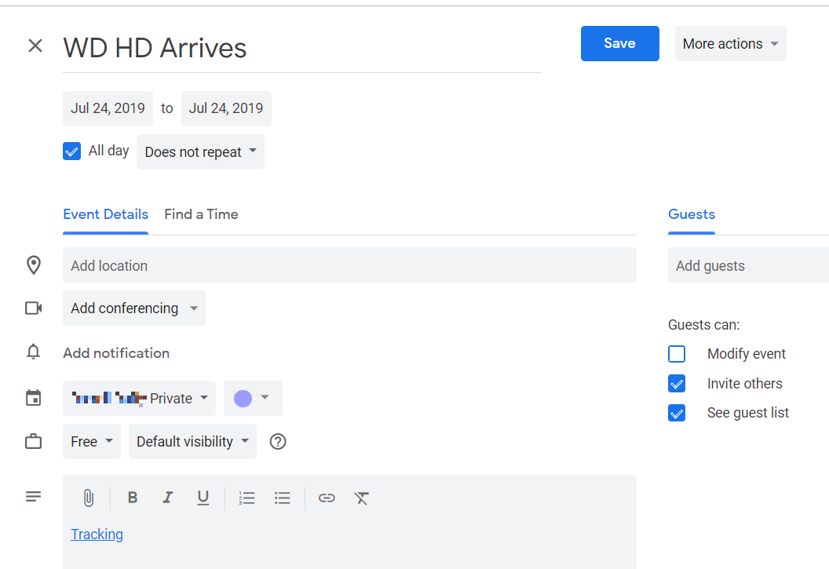Click the Add location field
The height and width of the screenshot is (569, 829).
349,266
